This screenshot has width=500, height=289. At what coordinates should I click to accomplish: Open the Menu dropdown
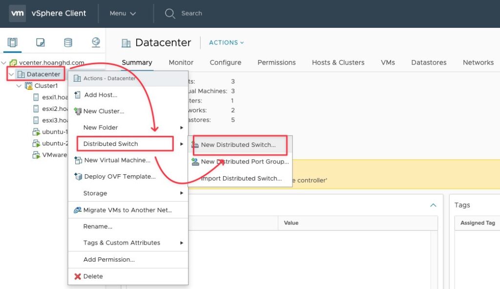(x=123, y=13)
